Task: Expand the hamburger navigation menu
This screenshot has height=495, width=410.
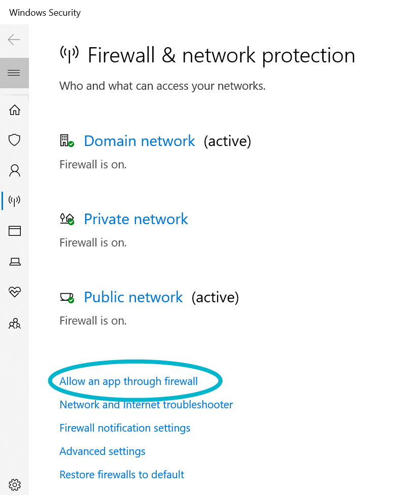Action: 14,73
